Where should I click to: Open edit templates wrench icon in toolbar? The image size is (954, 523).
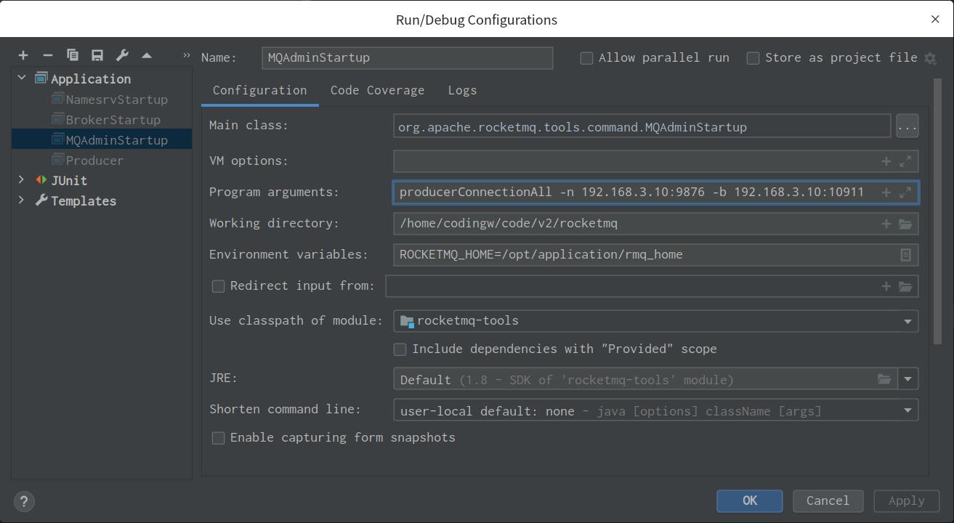122,55
